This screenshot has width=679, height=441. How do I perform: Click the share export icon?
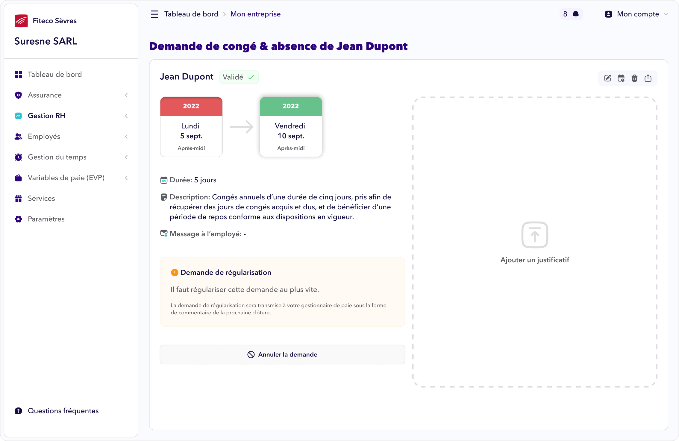tap(648, 78)
